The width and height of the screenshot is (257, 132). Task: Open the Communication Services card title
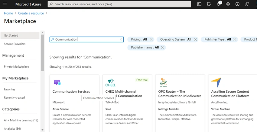pos(71,92)
